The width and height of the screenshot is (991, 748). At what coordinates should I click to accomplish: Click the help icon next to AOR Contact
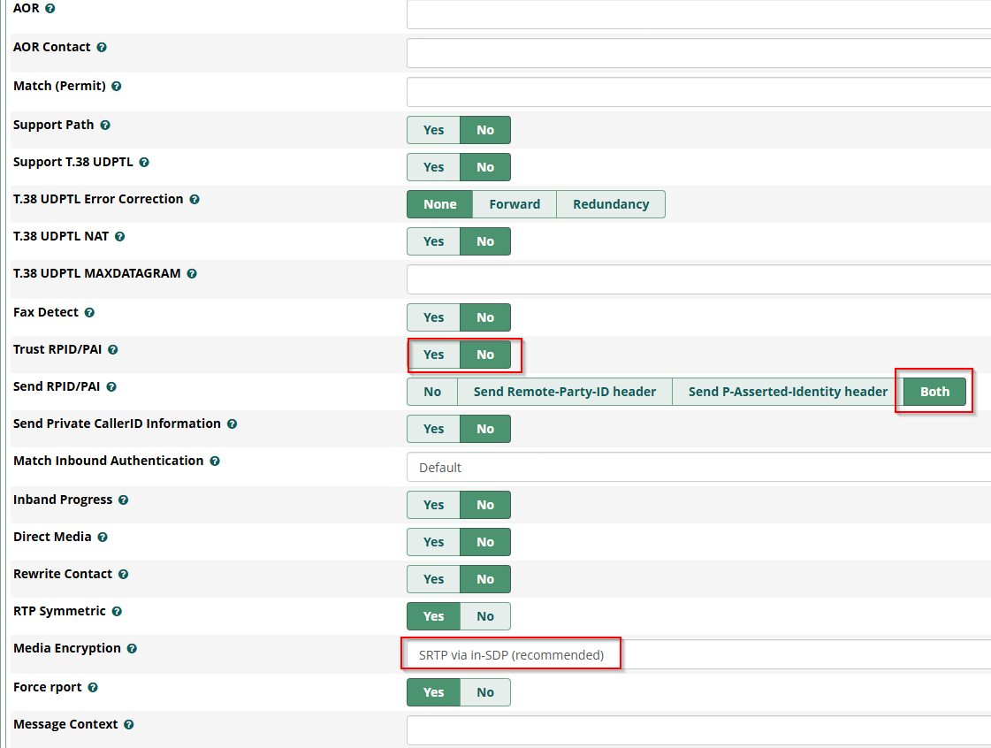click(102, 48)
